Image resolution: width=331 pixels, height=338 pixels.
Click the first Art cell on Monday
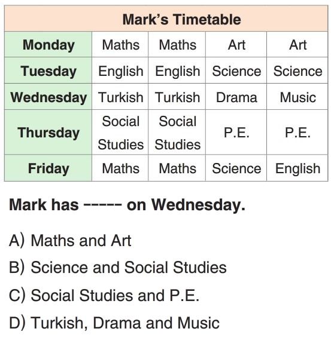pos(236,45)
